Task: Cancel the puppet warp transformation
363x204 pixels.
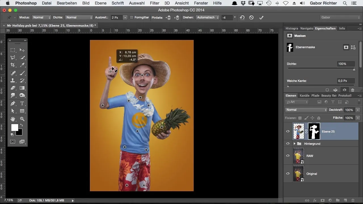Action: pyautogui.click(x=251, y=18)
